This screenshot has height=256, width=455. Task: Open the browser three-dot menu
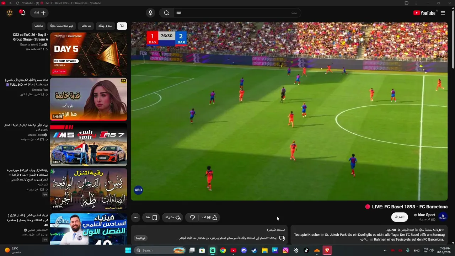(x=416, y=3)
